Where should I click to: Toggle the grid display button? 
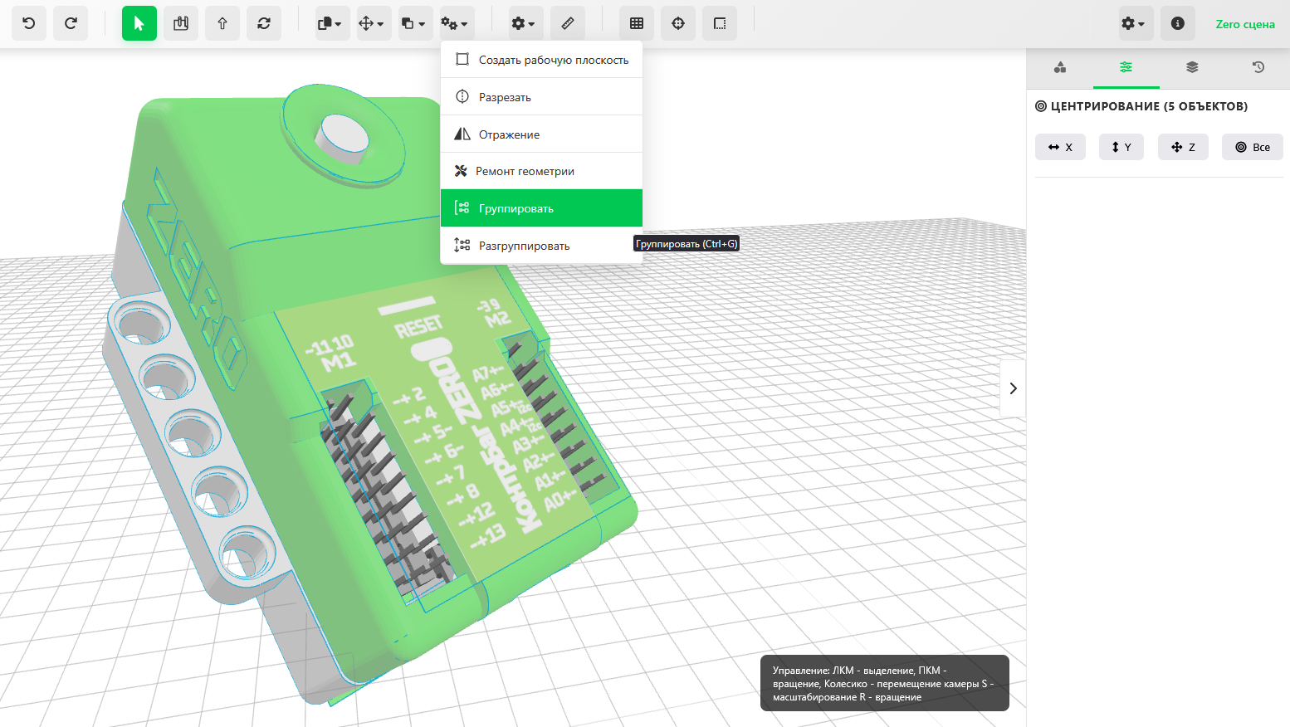pyautogui.click(x=637, y=23)
